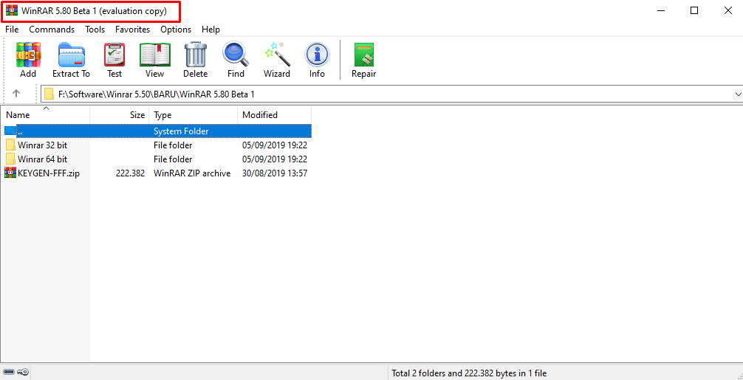Click the address path field
Image resolution: width=743 pixels, height=380 pixels.
(x=391, y=94)
